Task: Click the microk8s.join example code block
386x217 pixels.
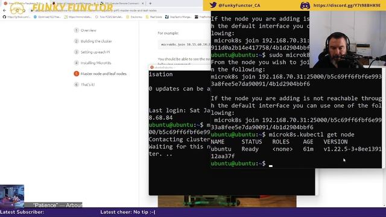Action: pos(184,45)
